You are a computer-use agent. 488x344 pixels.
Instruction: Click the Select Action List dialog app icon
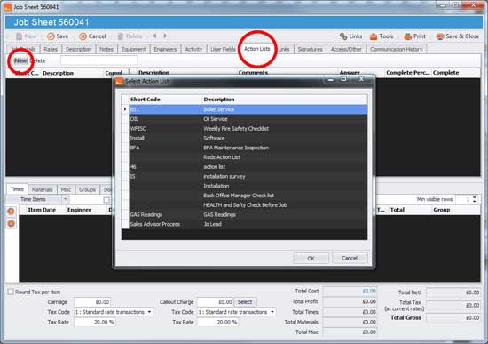pyautogui.click(x=119, y=82)
